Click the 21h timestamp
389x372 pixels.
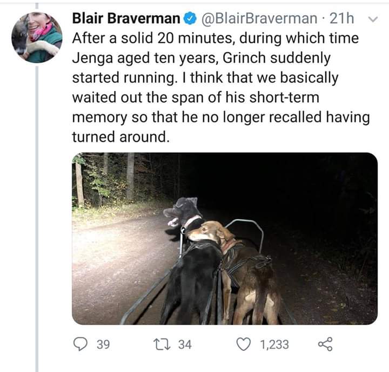(341, 19)
